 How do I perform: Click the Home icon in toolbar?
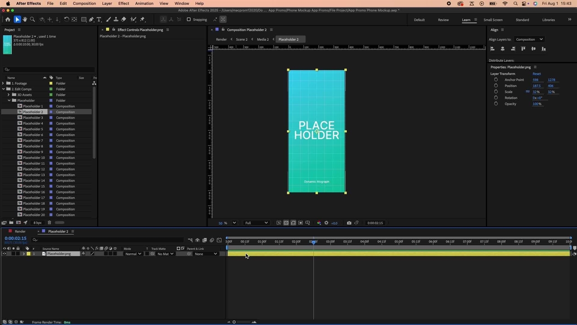click(x=8, y=19)
